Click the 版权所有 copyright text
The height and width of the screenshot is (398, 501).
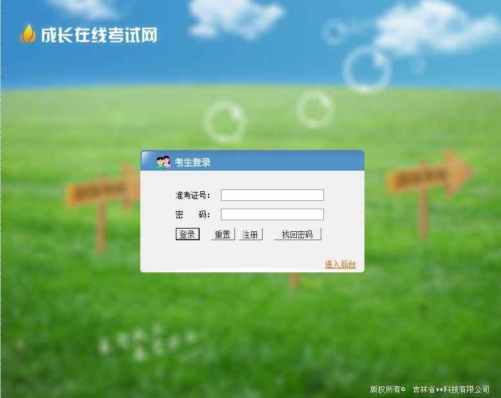tap(388, 389)
